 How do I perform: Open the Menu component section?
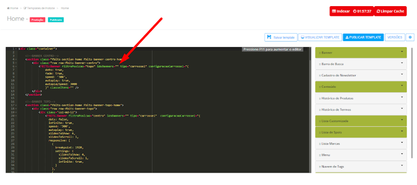click(361, 155)
